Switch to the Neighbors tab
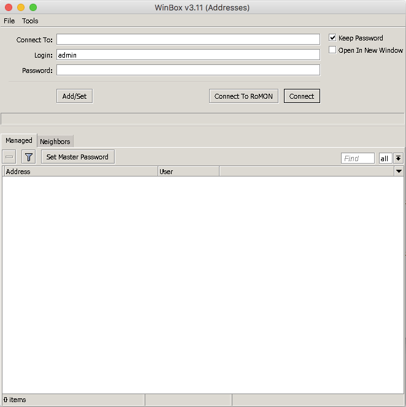This screenshot has height=407, width=406. (55, 142)
